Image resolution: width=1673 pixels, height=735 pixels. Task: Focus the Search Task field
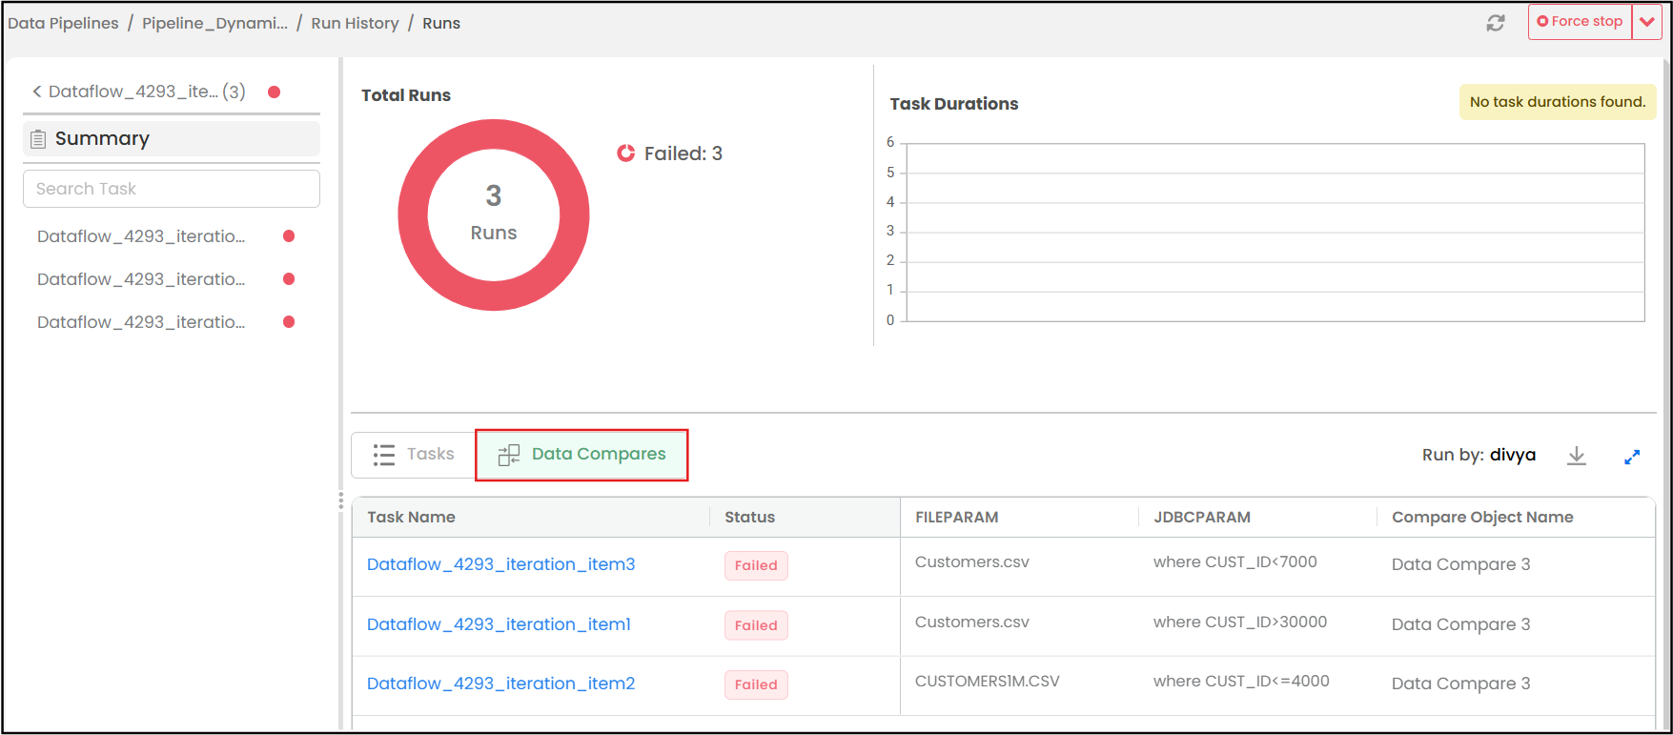(172, 189)
